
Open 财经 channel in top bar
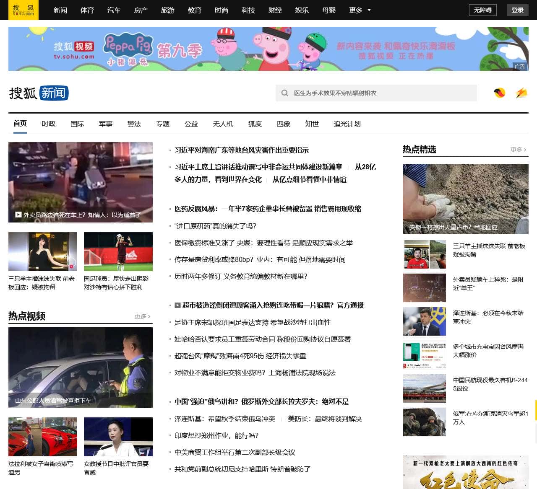pos(275,10)
